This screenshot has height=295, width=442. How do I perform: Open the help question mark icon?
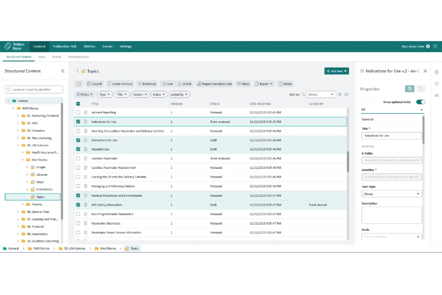coord(435,46)
